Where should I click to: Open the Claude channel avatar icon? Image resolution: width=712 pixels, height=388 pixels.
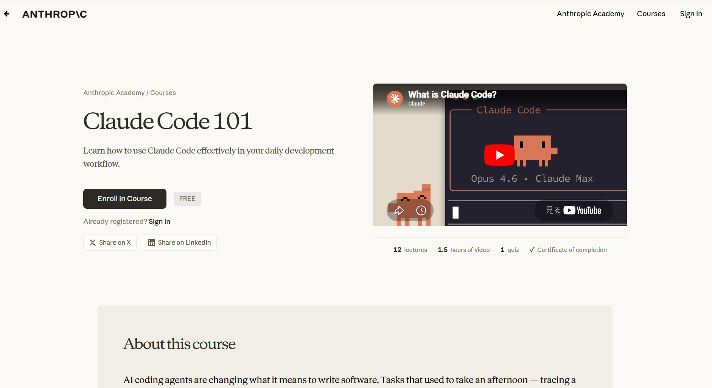pos(395,99)
